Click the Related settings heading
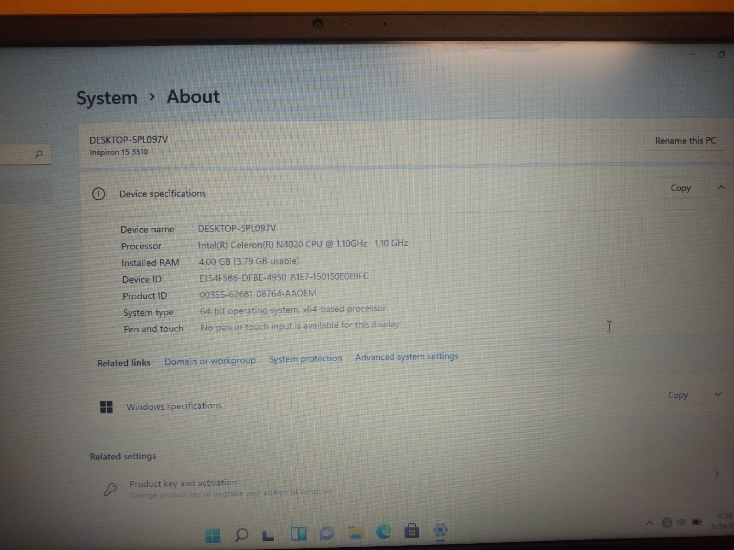The width and height of the screenshot is (734, 550). point(123,456)
